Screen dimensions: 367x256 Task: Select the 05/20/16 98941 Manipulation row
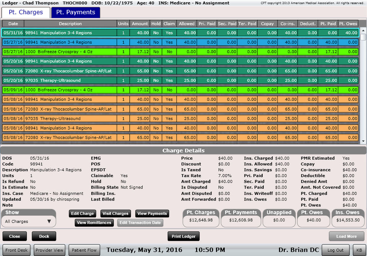[180, 61]
